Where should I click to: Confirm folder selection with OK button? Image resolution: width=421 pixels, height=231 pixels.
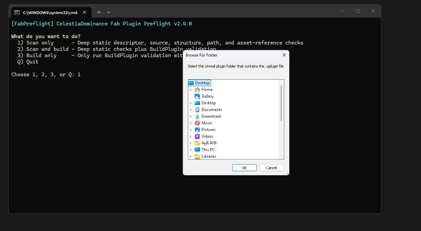pos(244,168)
